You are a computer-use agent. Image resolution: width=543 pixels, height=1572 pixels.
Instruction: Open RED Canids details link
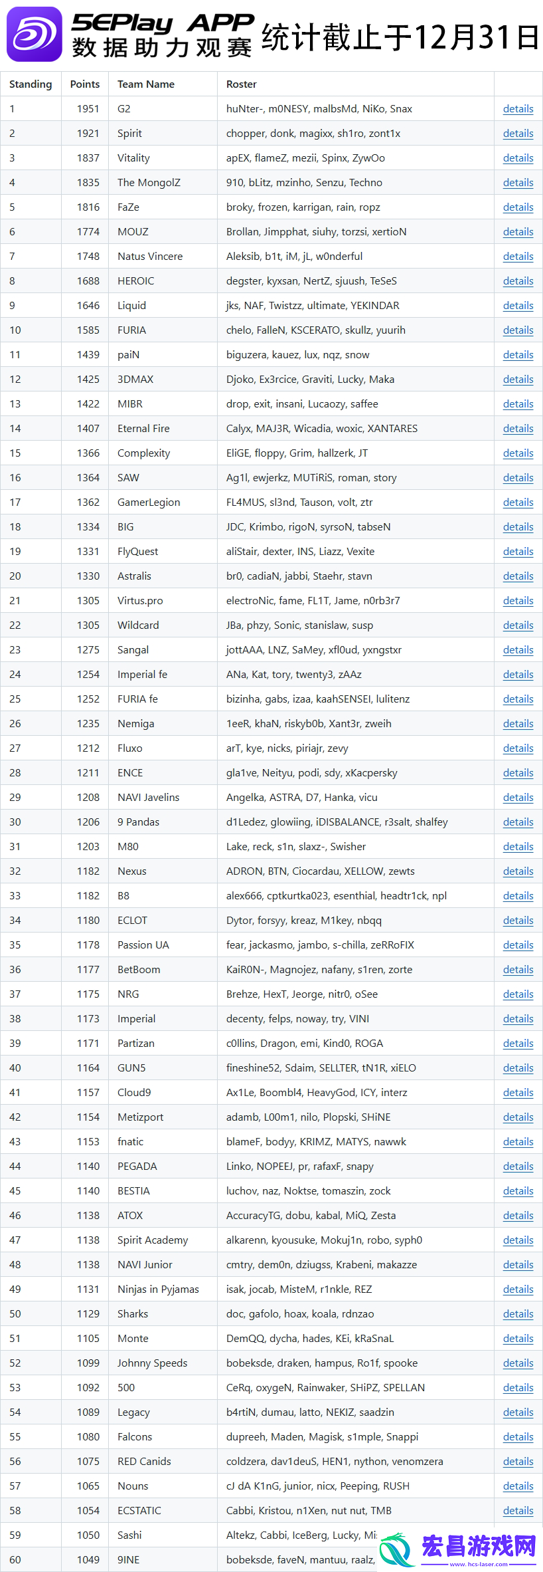click(x=518, y=1462)
